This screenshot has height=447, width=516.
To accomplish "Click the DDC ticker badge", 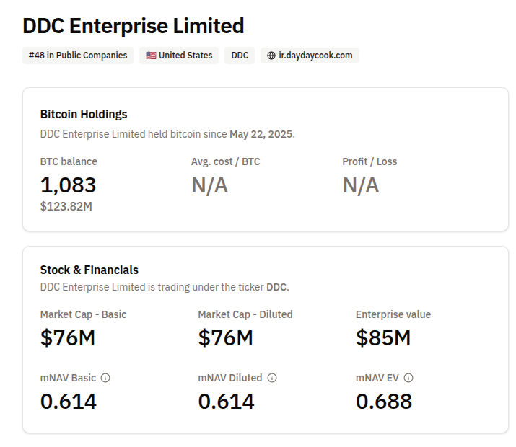I will pyautogui.click(x=240, y=56).
